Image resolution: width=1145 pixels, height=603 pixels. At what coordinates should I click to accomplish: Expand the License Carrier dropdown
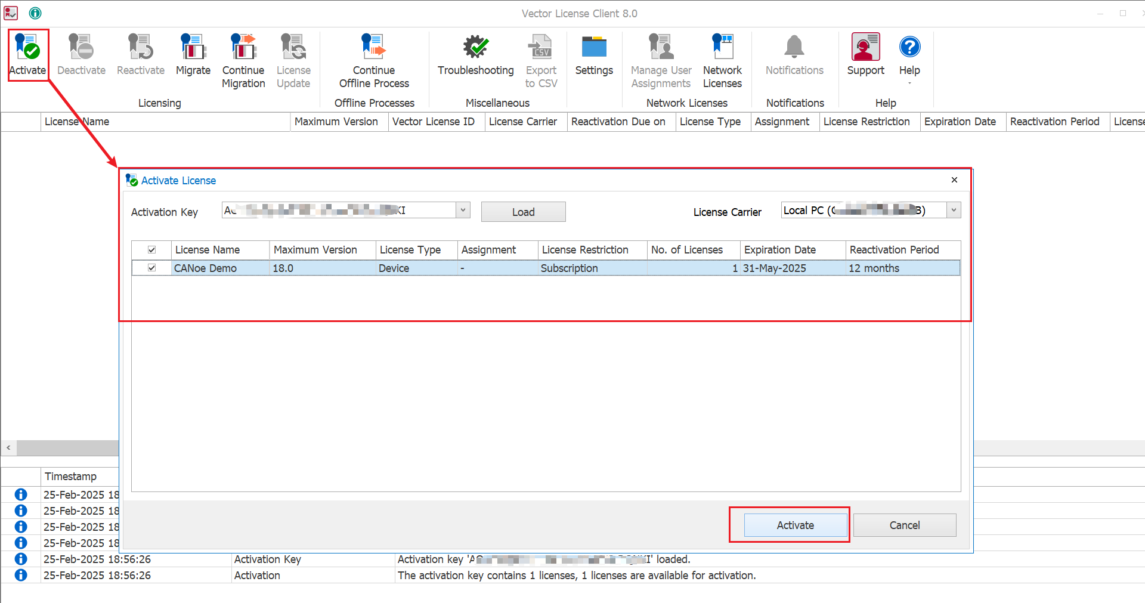click(x=954, y=210)
